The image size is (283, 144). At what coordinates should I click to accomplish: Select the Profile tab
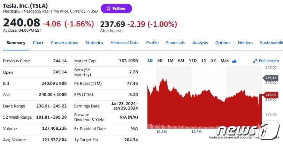click(152, 43)
